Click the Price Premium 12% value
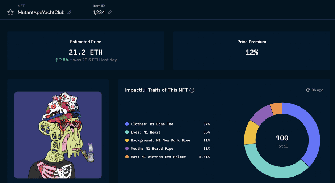This screenshot has height=183, width=335. (252, 52)
